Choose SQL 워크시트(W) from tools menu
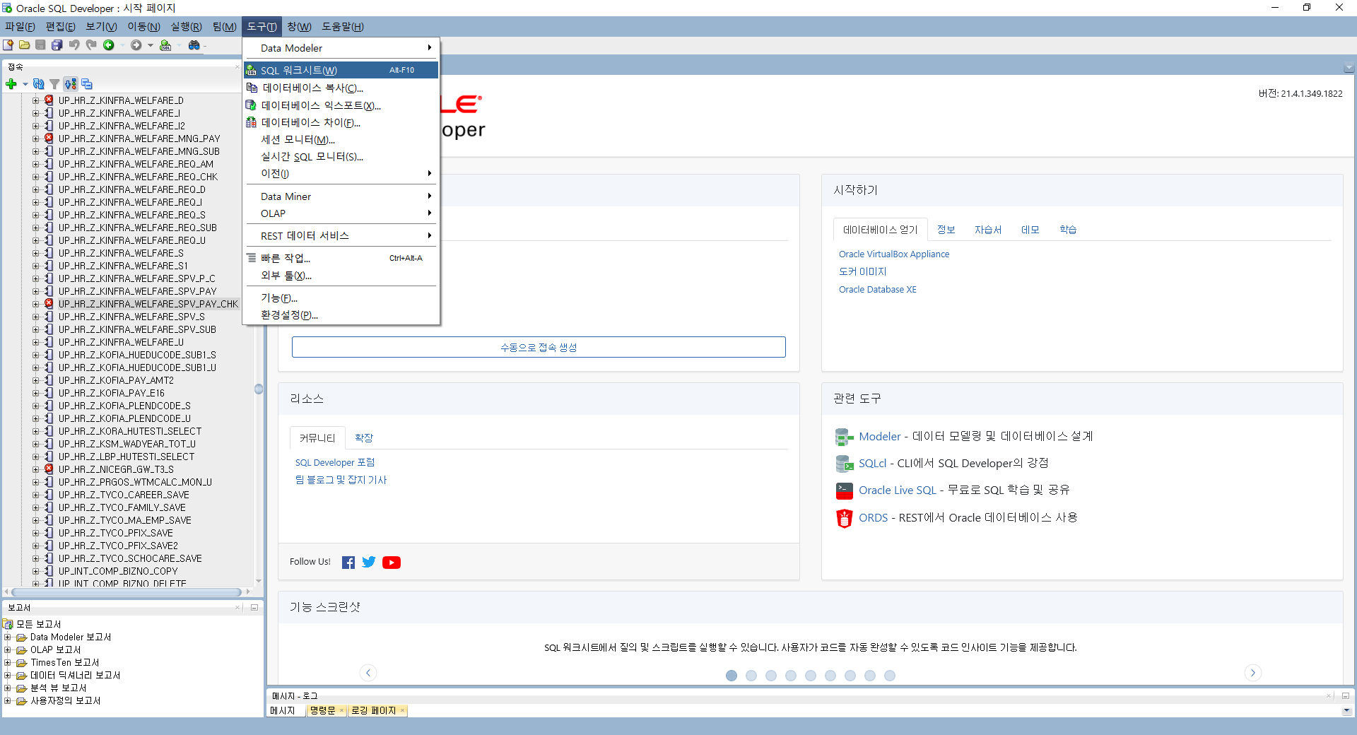1357x735 pixels. point(341,70)
